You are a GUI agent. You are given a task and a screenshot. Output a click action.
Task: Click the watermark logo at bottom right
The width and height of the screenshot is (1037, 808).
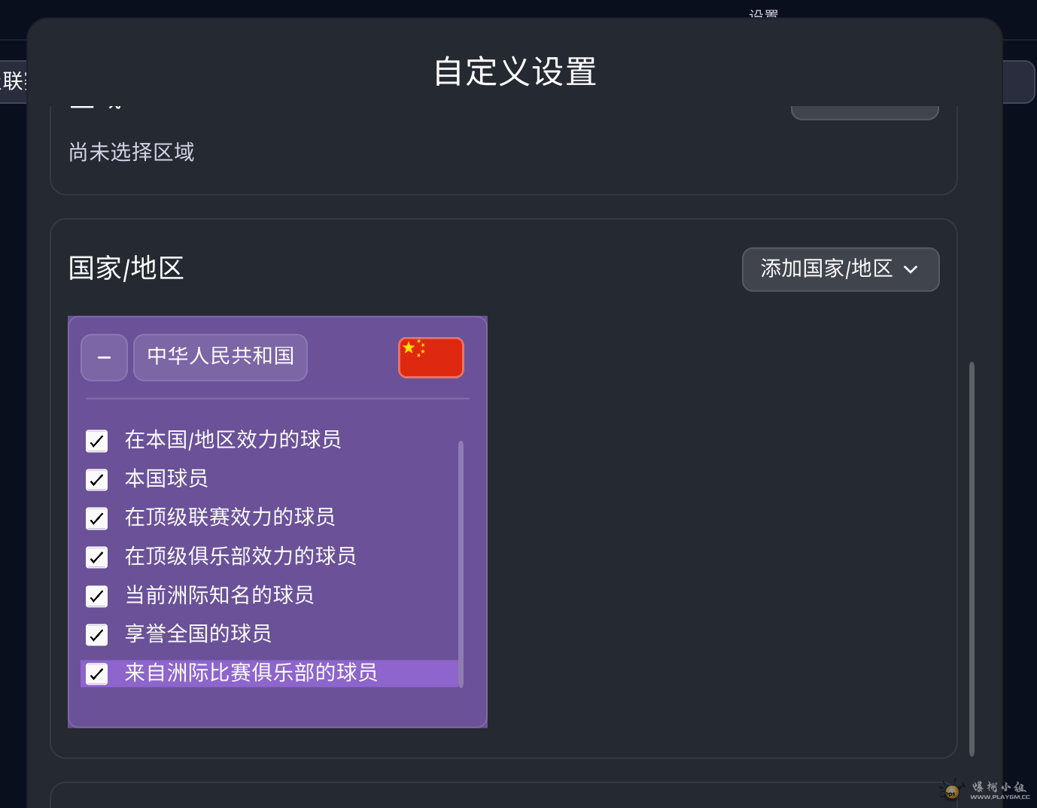pos(985,790)
